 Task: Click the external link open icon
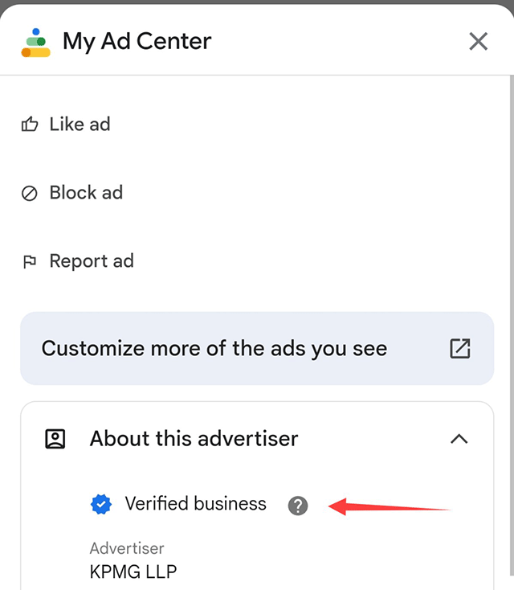(x=459, y=348)
